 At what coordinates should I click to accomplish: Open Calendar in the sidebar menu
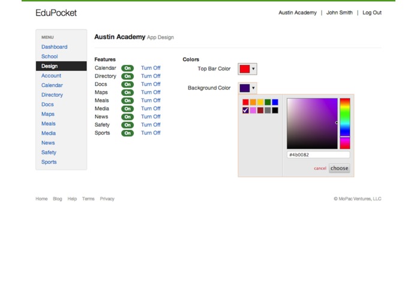click(x=52, y=85)
